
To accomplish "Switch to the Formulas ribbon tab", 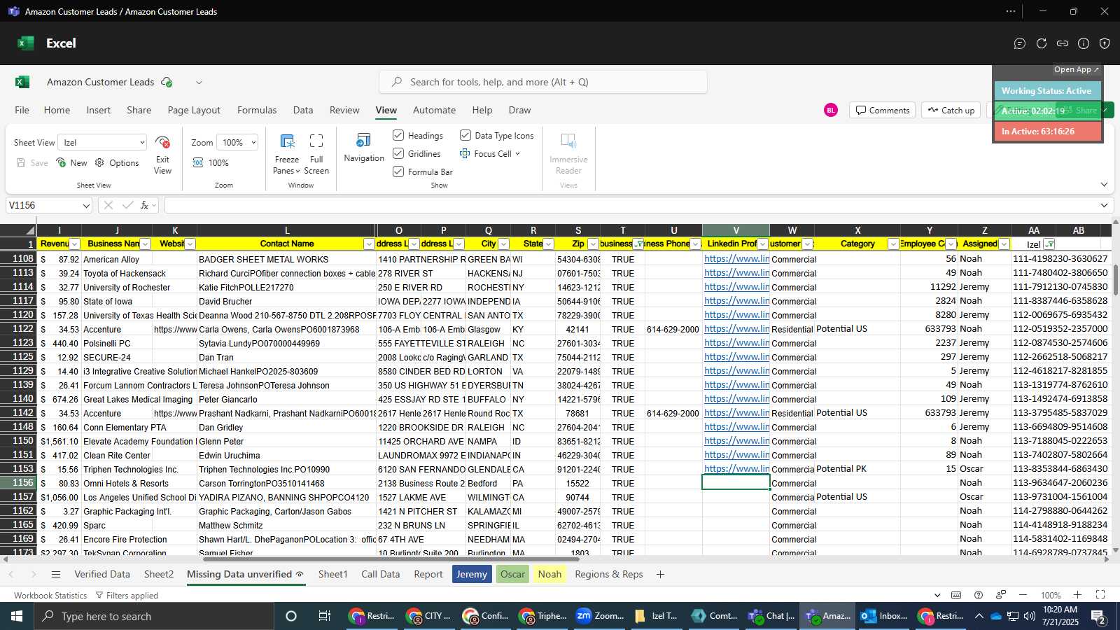I will point(257,110).
